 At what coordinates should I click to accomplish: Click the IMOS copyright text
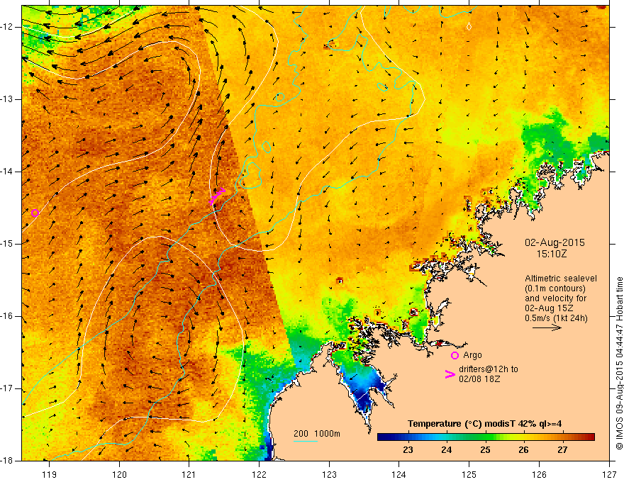coord(619,363)
